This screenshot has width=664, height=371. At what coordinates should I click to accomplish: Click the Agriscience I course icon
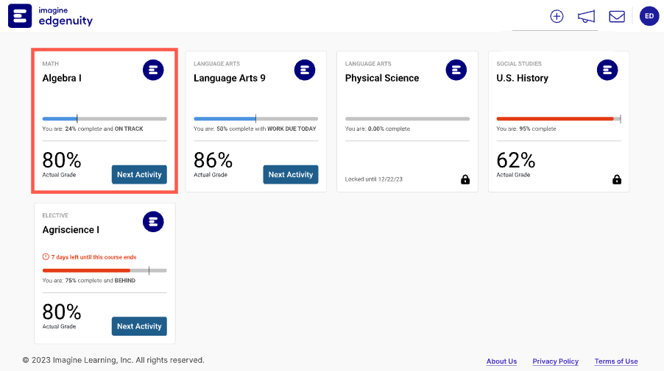click(153, 222)
